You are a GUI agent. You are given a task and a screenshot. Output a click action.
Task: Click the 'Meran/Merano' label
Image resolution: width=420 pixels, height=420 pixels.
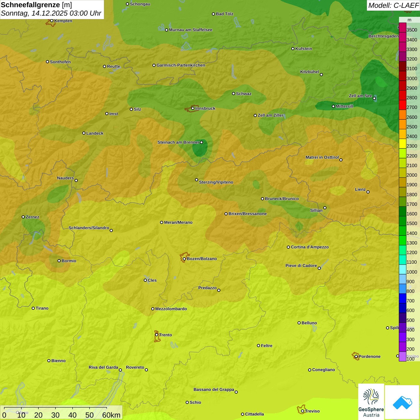(x=178, y=222)
